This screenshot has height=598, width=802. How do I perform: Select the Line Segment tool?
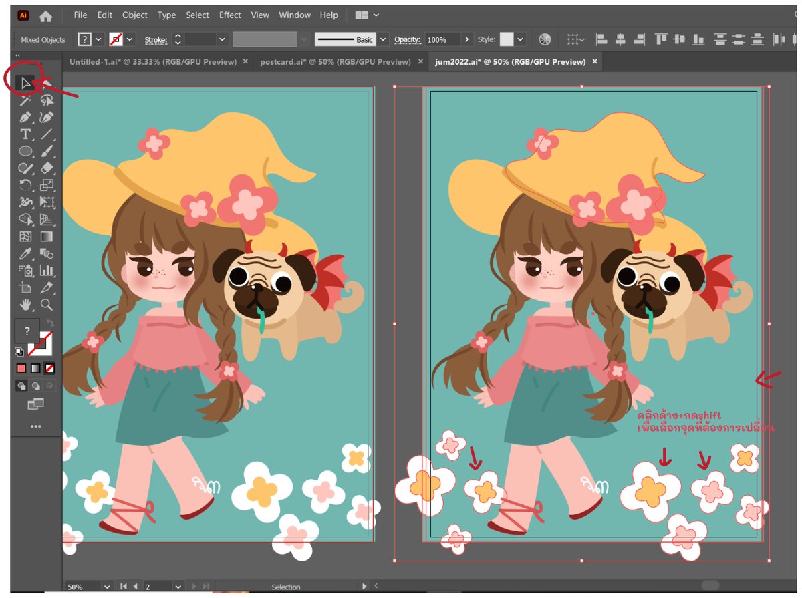(47, 134)
